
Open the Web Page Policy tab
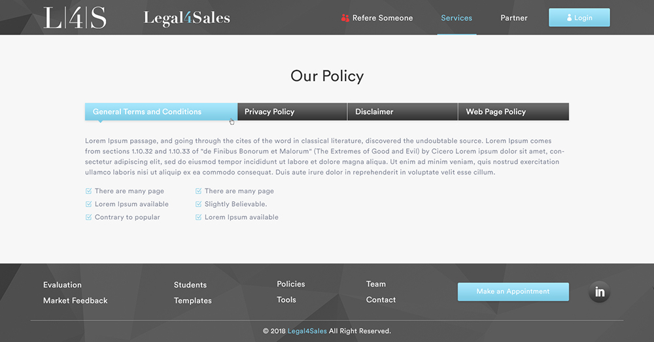click(513, 112)
